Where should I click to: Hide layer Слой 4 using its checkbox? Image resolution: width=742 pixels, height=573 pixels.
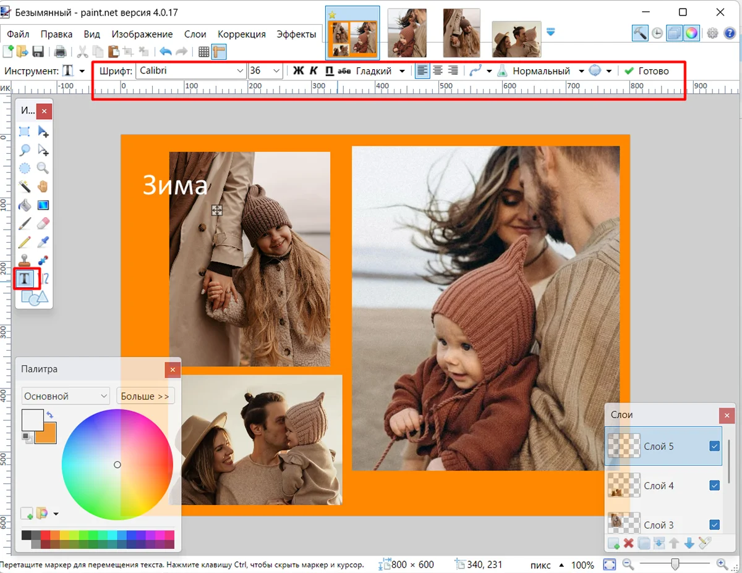pyautogui.click(x=715, y=485)
